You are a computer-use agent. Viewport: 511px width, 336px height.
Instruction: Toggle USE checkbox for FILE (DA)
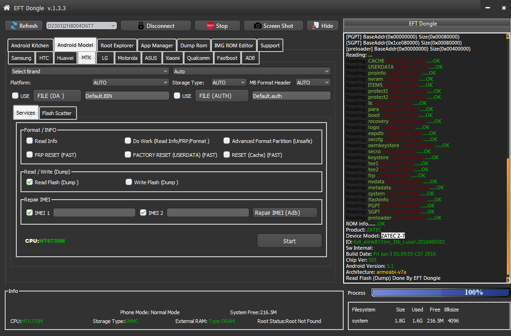[15, 96]
